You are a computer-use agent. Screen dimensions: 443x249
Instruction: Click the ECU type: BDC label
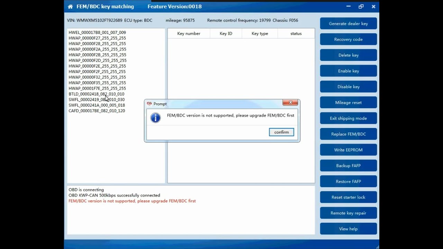click(138, 20)
